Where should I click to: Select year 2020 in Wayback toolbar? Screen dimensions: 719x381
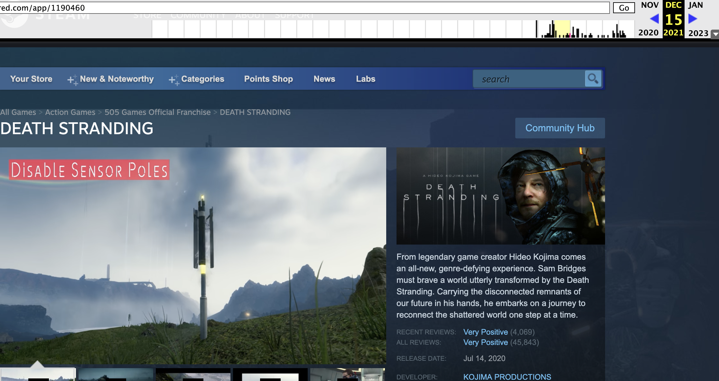click(648, 33)
